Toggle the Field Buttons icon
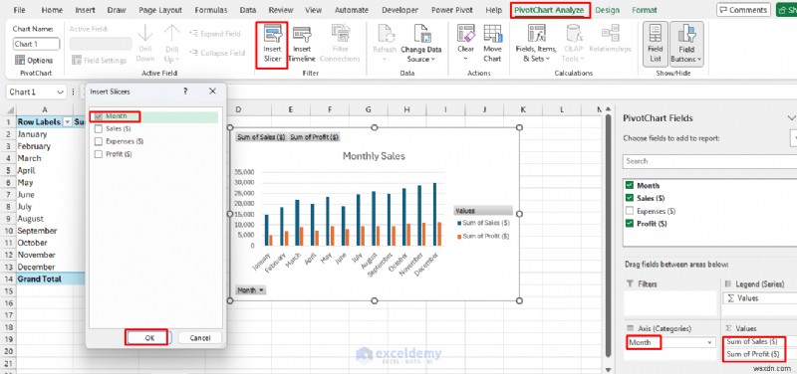The height and width of the screenshot is (374, 797). click(686, 34)
